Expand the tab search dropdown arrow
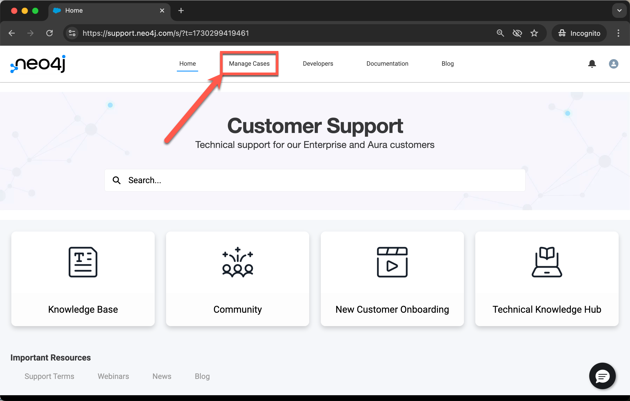 619,11
